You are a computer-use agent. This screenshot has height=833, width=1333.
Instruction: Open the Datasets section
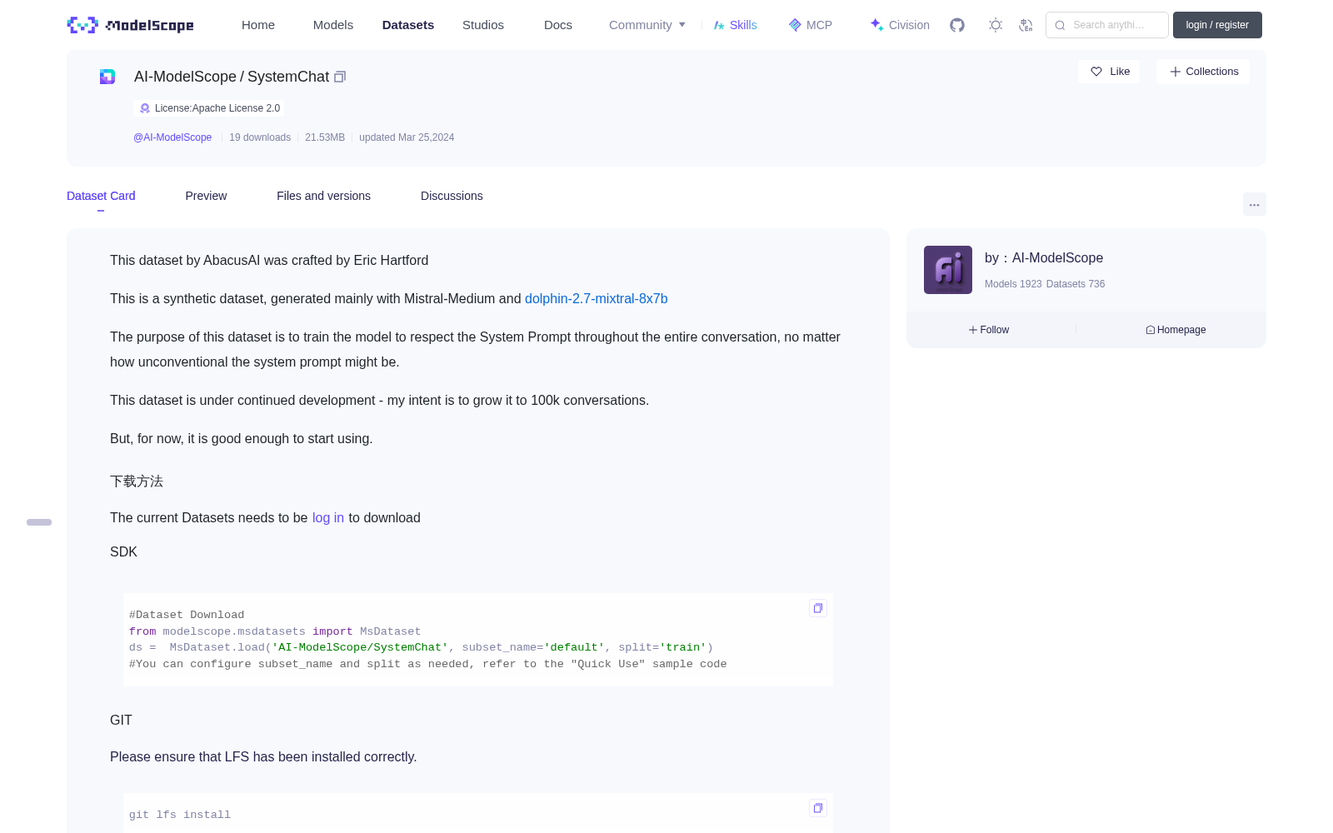(x=408, y=25)
